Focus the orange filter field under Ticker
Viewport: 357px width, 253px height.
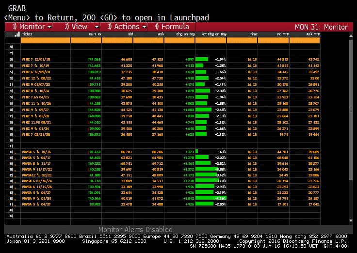click(x=45, y=41)
